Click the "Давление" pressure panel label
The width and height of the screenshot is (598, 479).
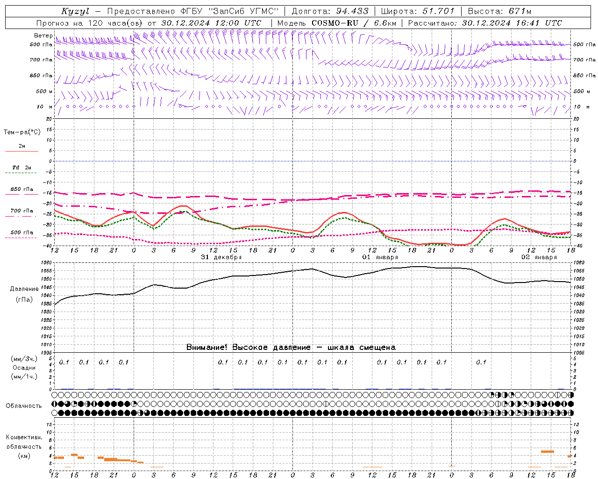24,289
